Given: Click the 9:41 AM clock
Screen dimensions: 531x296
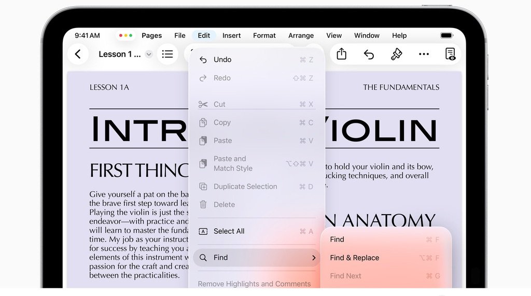Looking at the screenshot, I should click(x=87, y=36).
